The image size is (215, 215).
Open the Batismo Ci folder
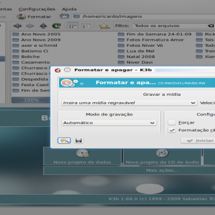pos(31,51)
